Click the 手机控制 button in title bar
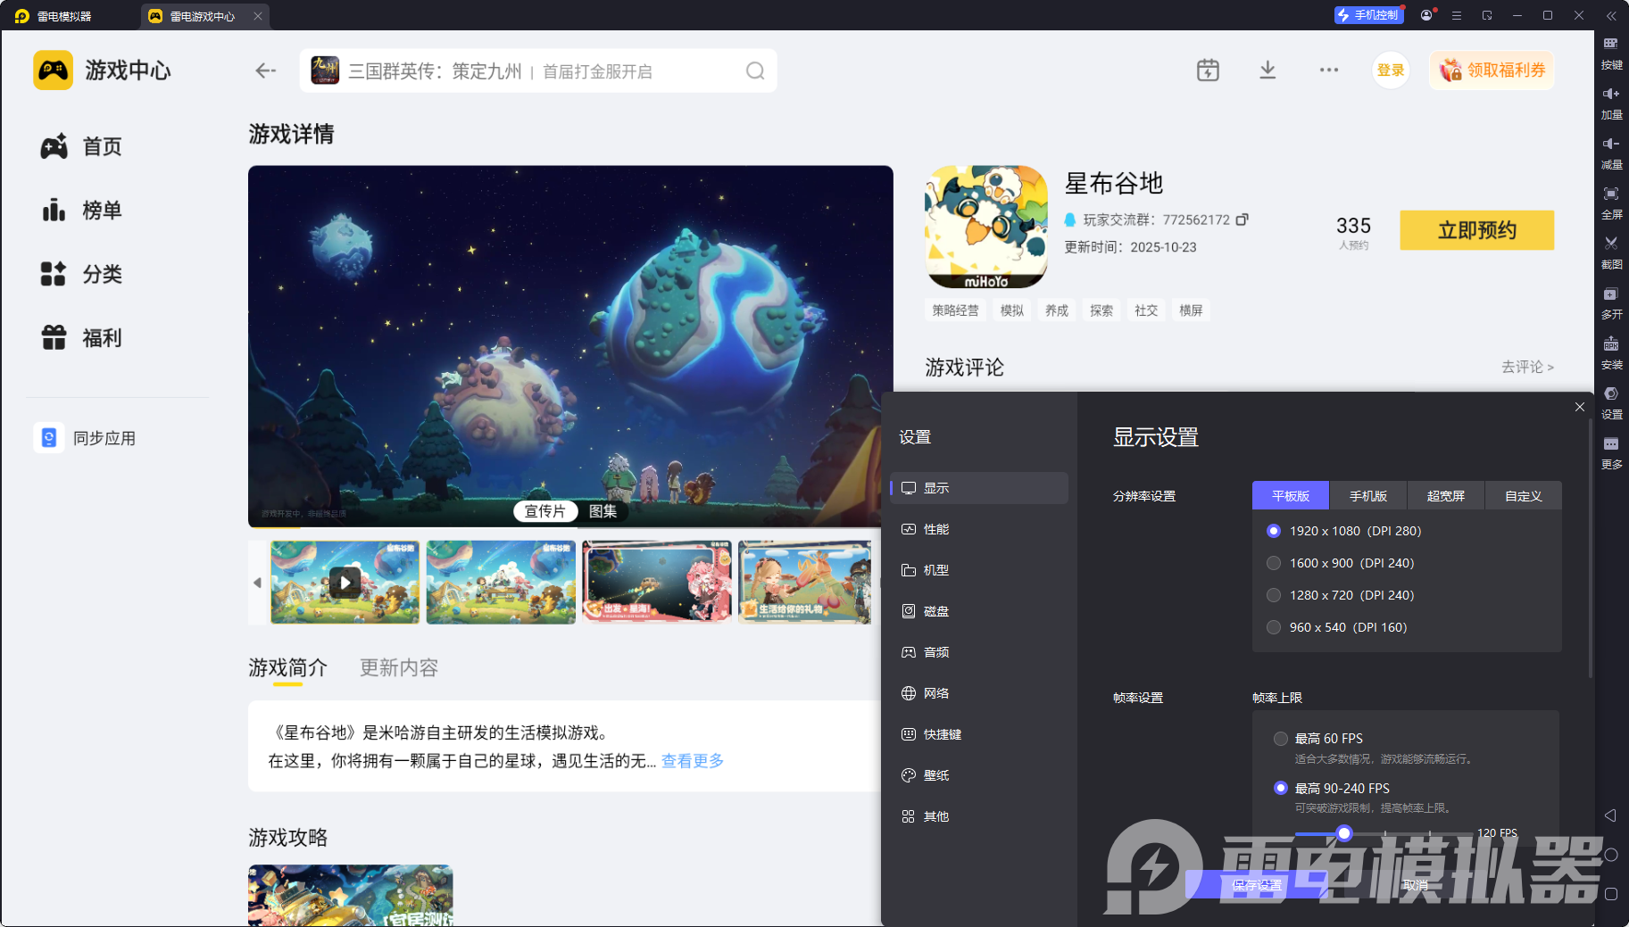 click(x=1369, y=15)
